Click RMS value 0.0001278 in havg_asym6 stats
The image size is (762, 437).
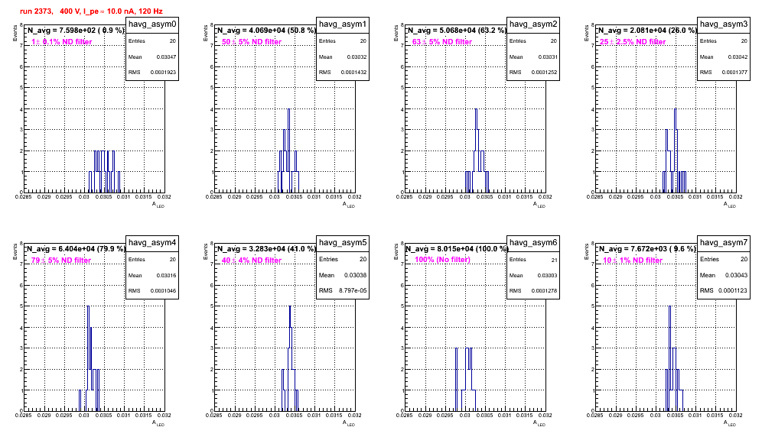point(544,291)
